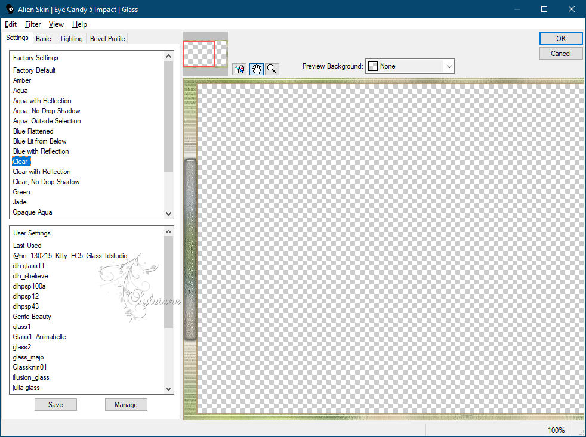
Task: Select Aqua with Reflection preset
Action: coord(42,101)
